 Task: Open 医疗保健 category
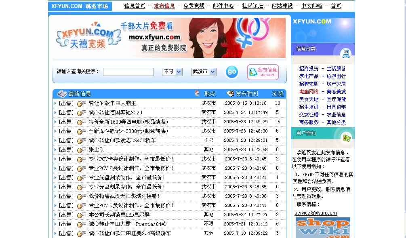(336, 99)
